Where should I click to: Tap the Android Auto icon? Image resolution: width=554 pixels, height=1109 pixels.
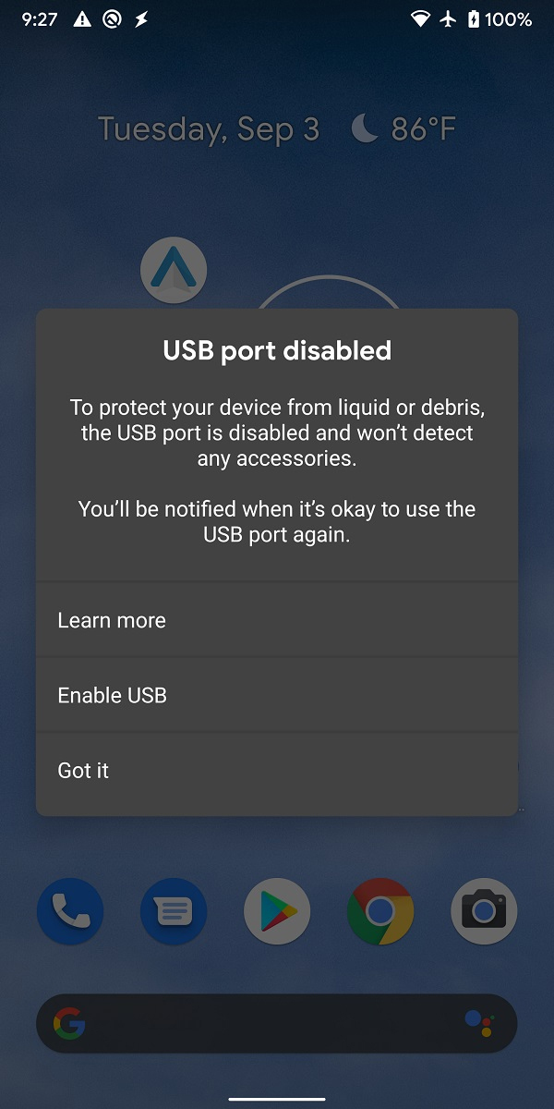(x=174, y=271)
